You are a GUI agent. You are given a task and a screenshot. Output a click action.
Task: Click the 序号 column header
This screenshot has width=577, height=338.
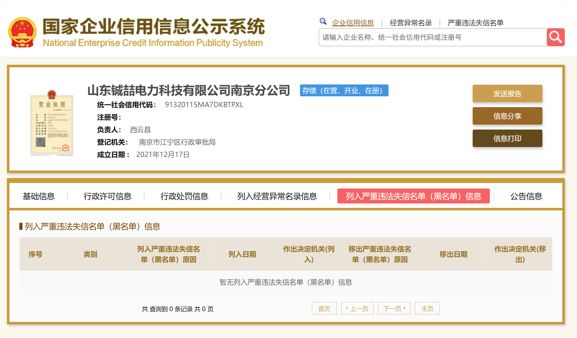35,254
